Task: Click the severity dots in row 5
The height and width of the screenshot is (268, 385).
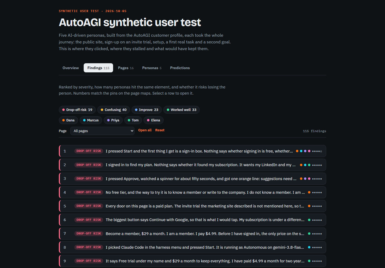Action: pyautogui.click(x=317, y=206)
